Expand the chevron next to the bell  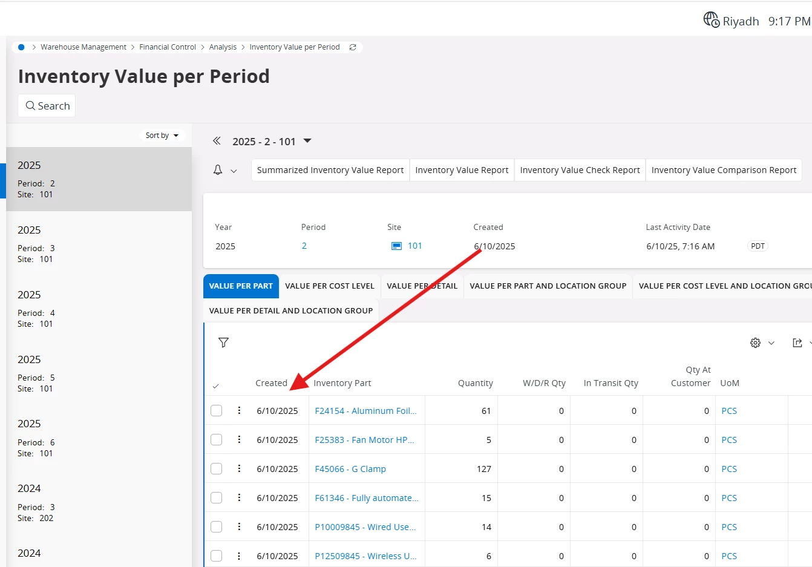tap(234, 171)
